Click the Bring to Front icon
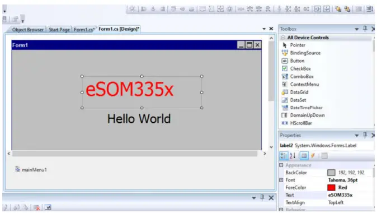This screenshot has height=213, width=377. tap(338, 9)
